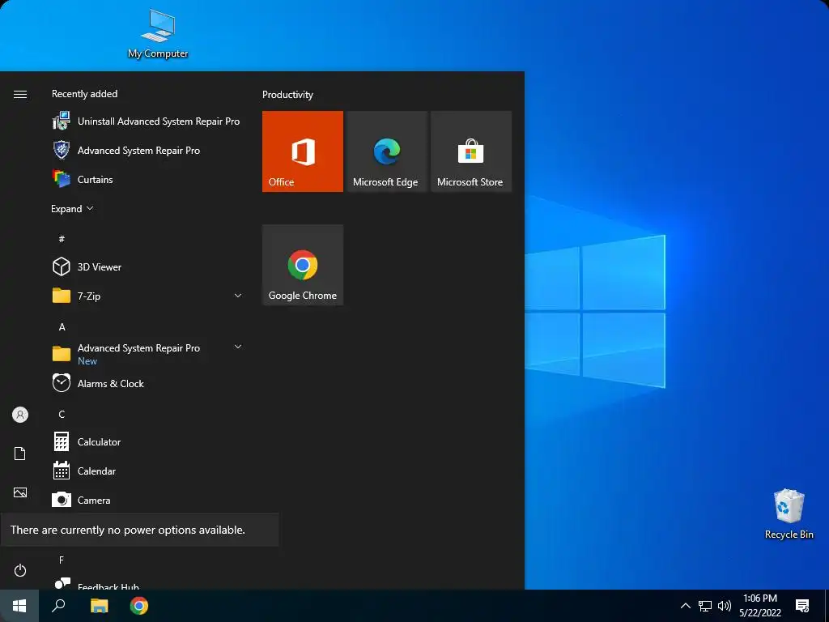The image size is (829, 622).
Task: Open the Calendar app
Action: (147, 471)
